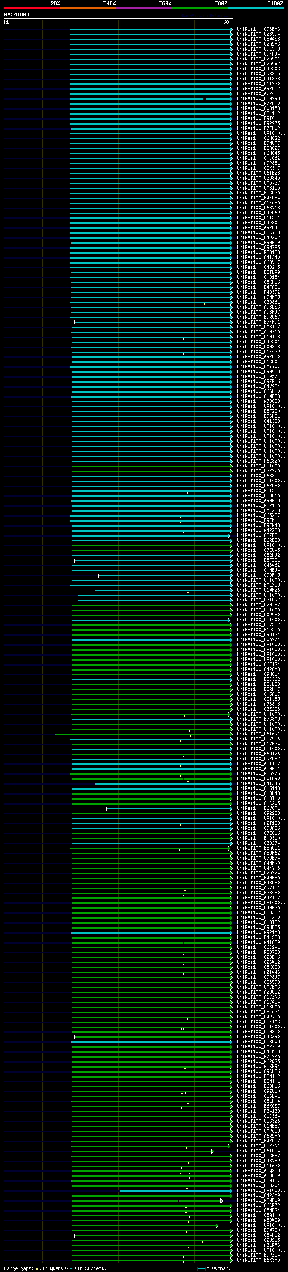The height and width of the screenshot is (1272, 288).
Task: Select the UniRef100_A7QC88 label
Action: pos(258,401)
